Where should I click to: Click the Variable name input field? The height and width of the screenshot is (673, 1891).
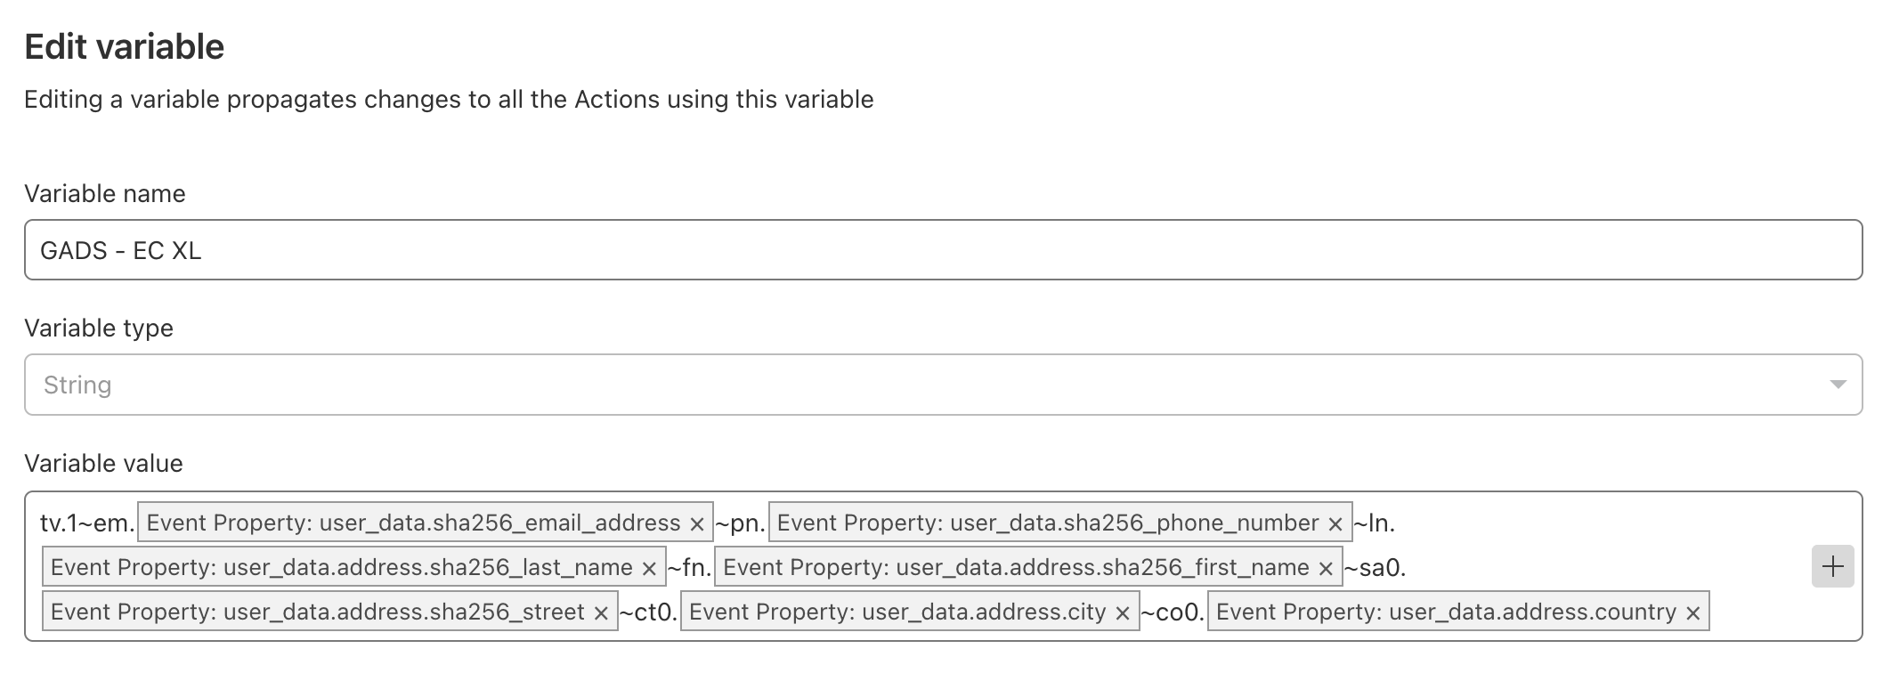(943, 250)
